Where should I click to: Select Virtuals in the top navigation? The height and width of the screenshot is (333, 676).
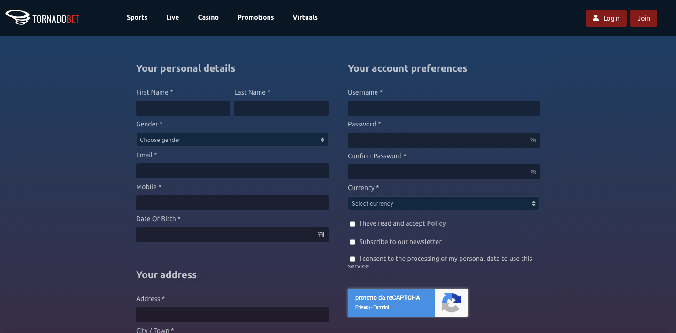[305, 17]
